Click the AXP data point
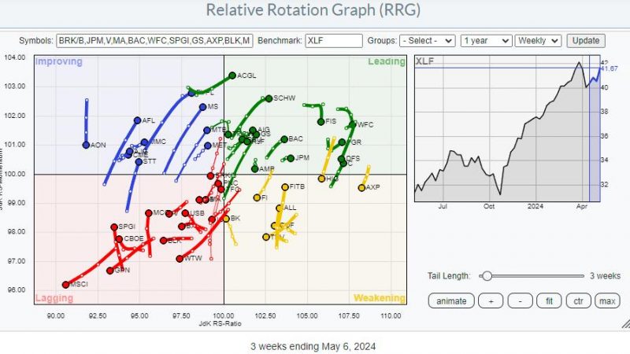 pos(361,188)
